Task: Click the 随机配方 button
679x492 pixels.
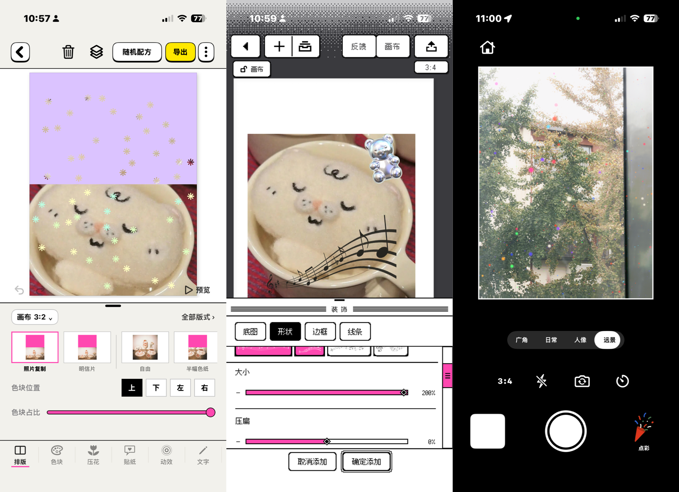Action: pyautogui.click(x=137, y=52)
